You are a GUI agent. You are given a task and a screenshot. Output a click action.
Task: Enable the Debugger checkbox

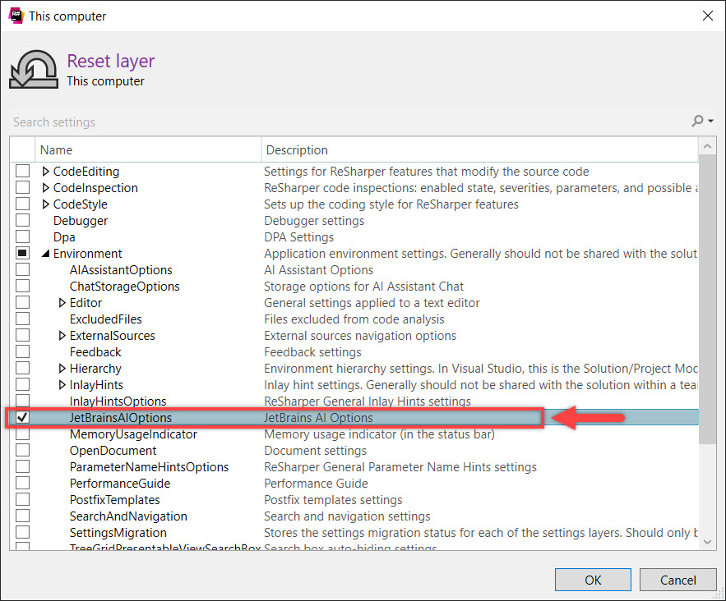pos(22,221)
